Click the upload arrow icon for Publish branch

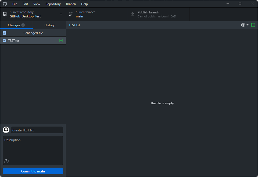click(133, 14)
